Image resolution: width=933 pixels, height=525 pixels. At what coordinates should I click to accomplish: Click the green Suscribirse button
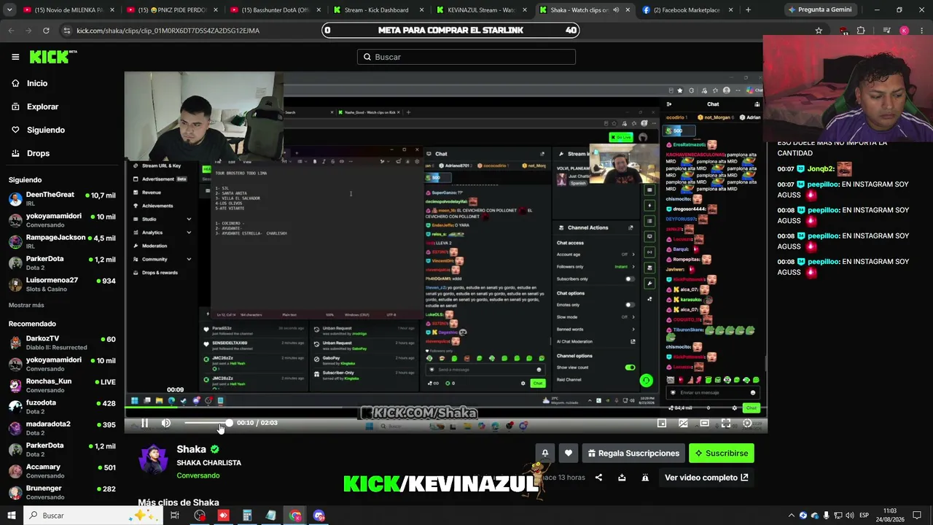[722, 453]
